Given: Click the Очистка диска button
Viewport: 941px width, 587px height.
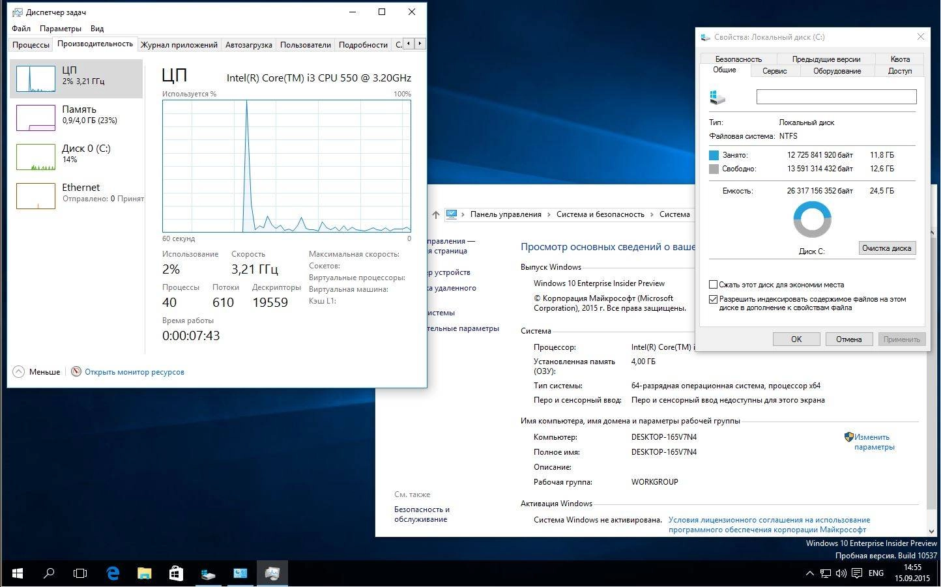Looking at the screenshot, I should (x=886, y=248).
